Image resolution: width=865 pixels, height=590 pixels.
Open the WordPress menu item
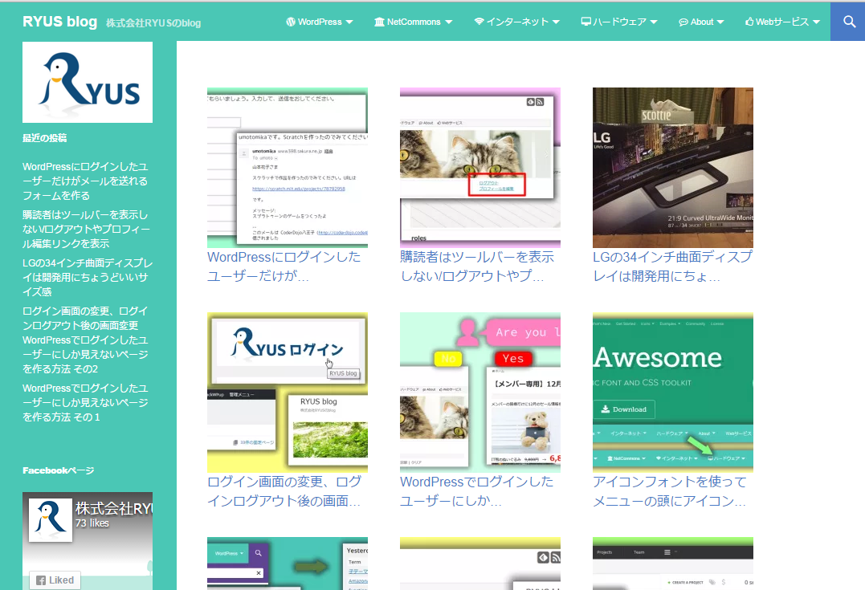[x=320, y=22]
